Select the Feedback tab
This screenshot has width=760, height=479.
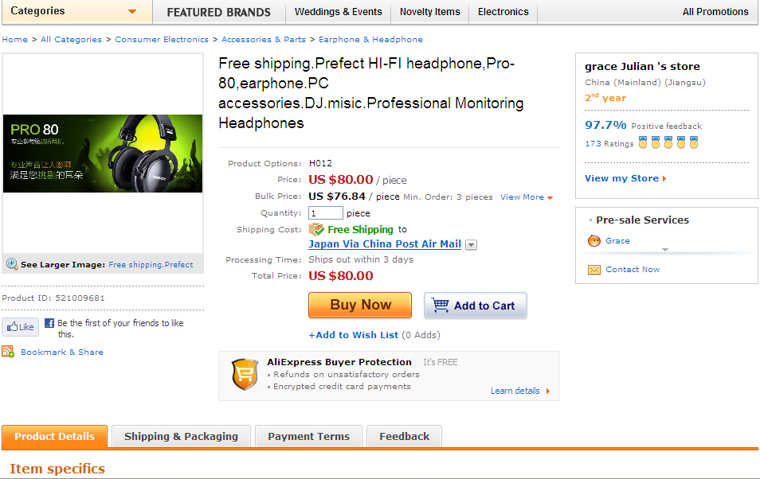pyautogui.click(x=404, y=436)
